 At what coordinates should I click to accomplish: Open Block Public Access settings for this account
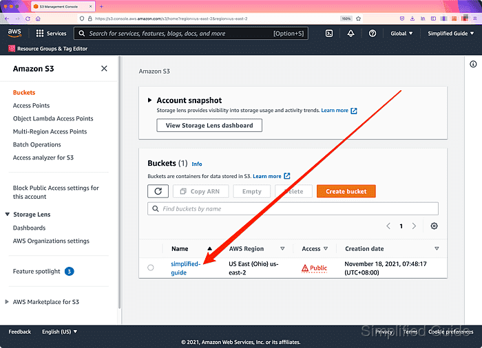click(56, 193)
